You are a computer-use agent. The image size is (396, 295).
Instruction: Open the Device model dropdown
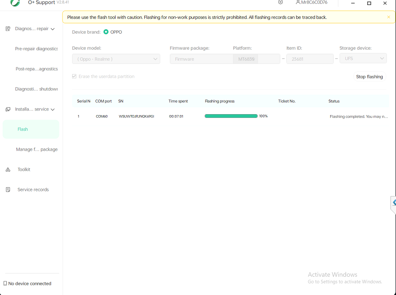[116, 59]
